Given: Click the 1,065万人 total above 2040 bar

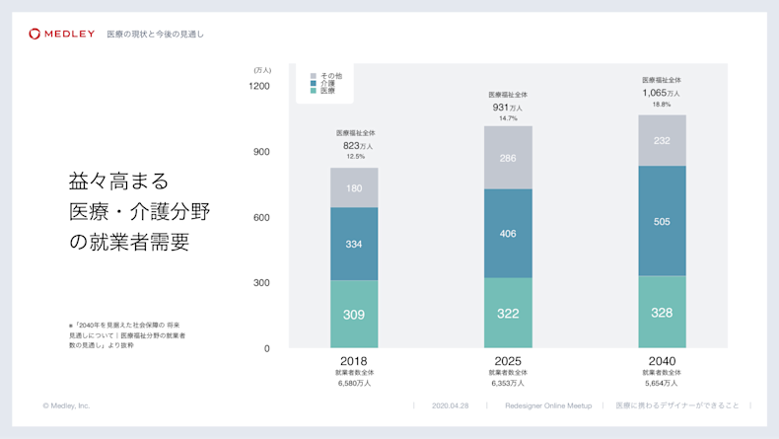Looking at the screenshot, I should coord(661,93).
